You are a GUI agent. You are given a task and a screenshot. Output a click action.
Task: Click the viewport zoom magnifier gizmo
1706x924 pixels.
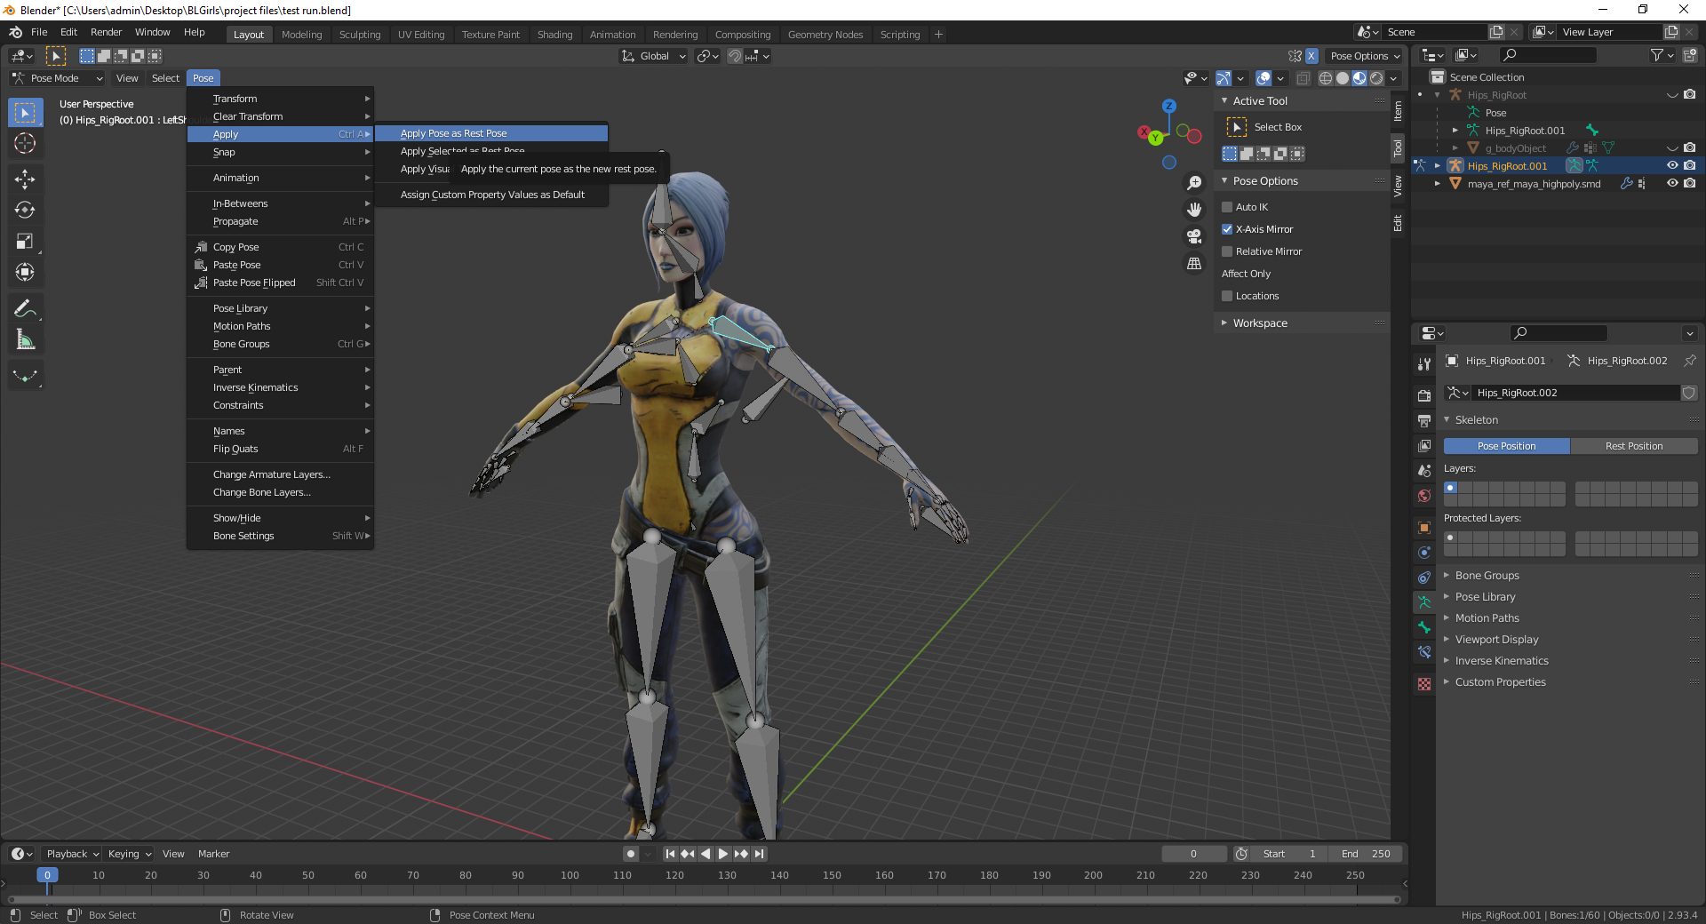(1194, 183)
